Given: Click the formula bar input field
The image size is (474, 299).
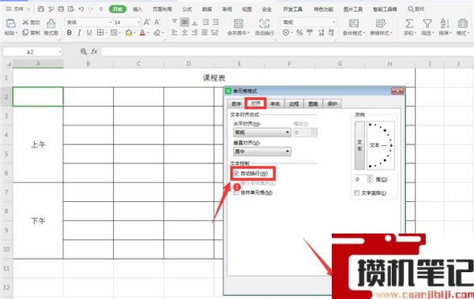Looking at the screenshot, I should click(x=288, y=51).
